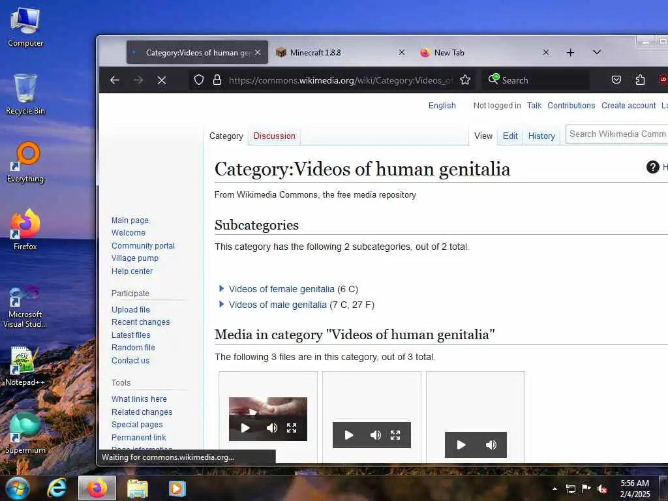This screenshot has width=668, height=501.
Task: Select the Everything desktop shortcut
Action: (25, 162)
